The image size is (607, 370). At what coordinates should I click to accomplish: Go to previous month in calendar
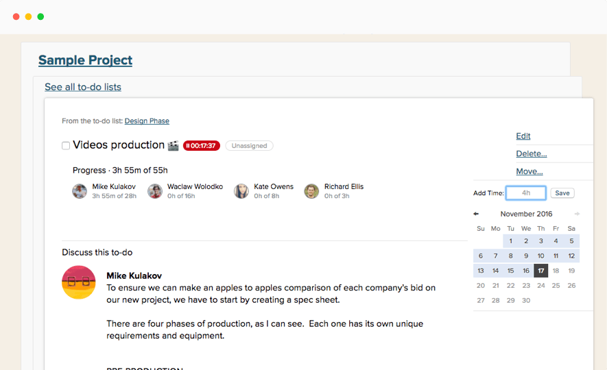[x=476, y=214]
